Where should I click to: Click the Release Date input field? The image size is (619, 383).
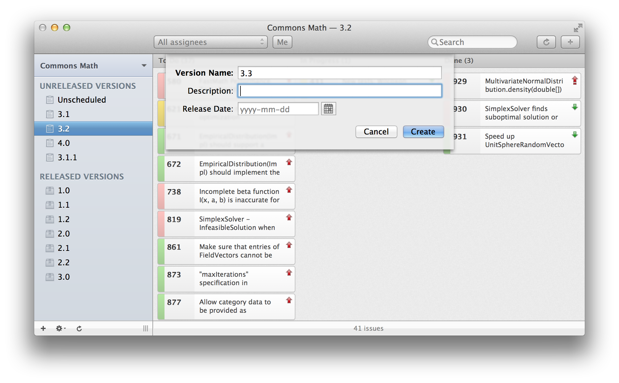278,109
